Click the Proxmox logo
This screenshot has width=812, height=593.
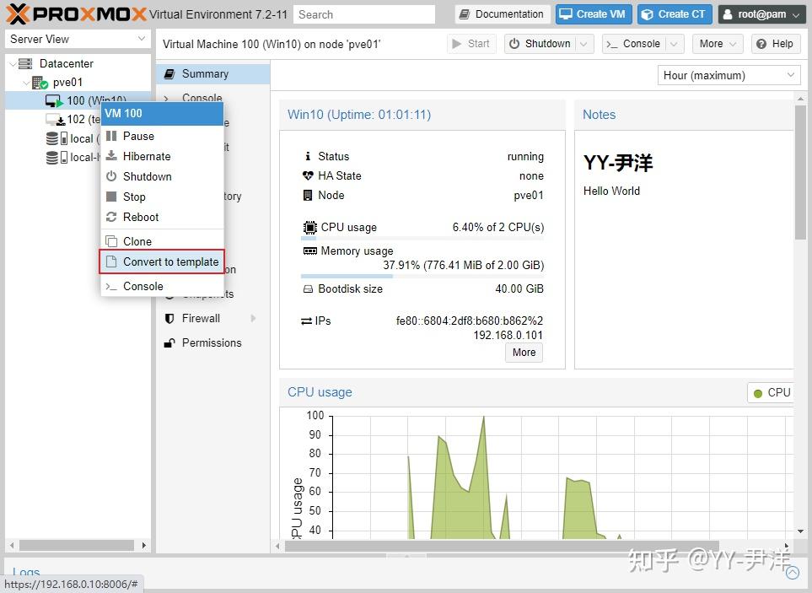tap(77, 14)
